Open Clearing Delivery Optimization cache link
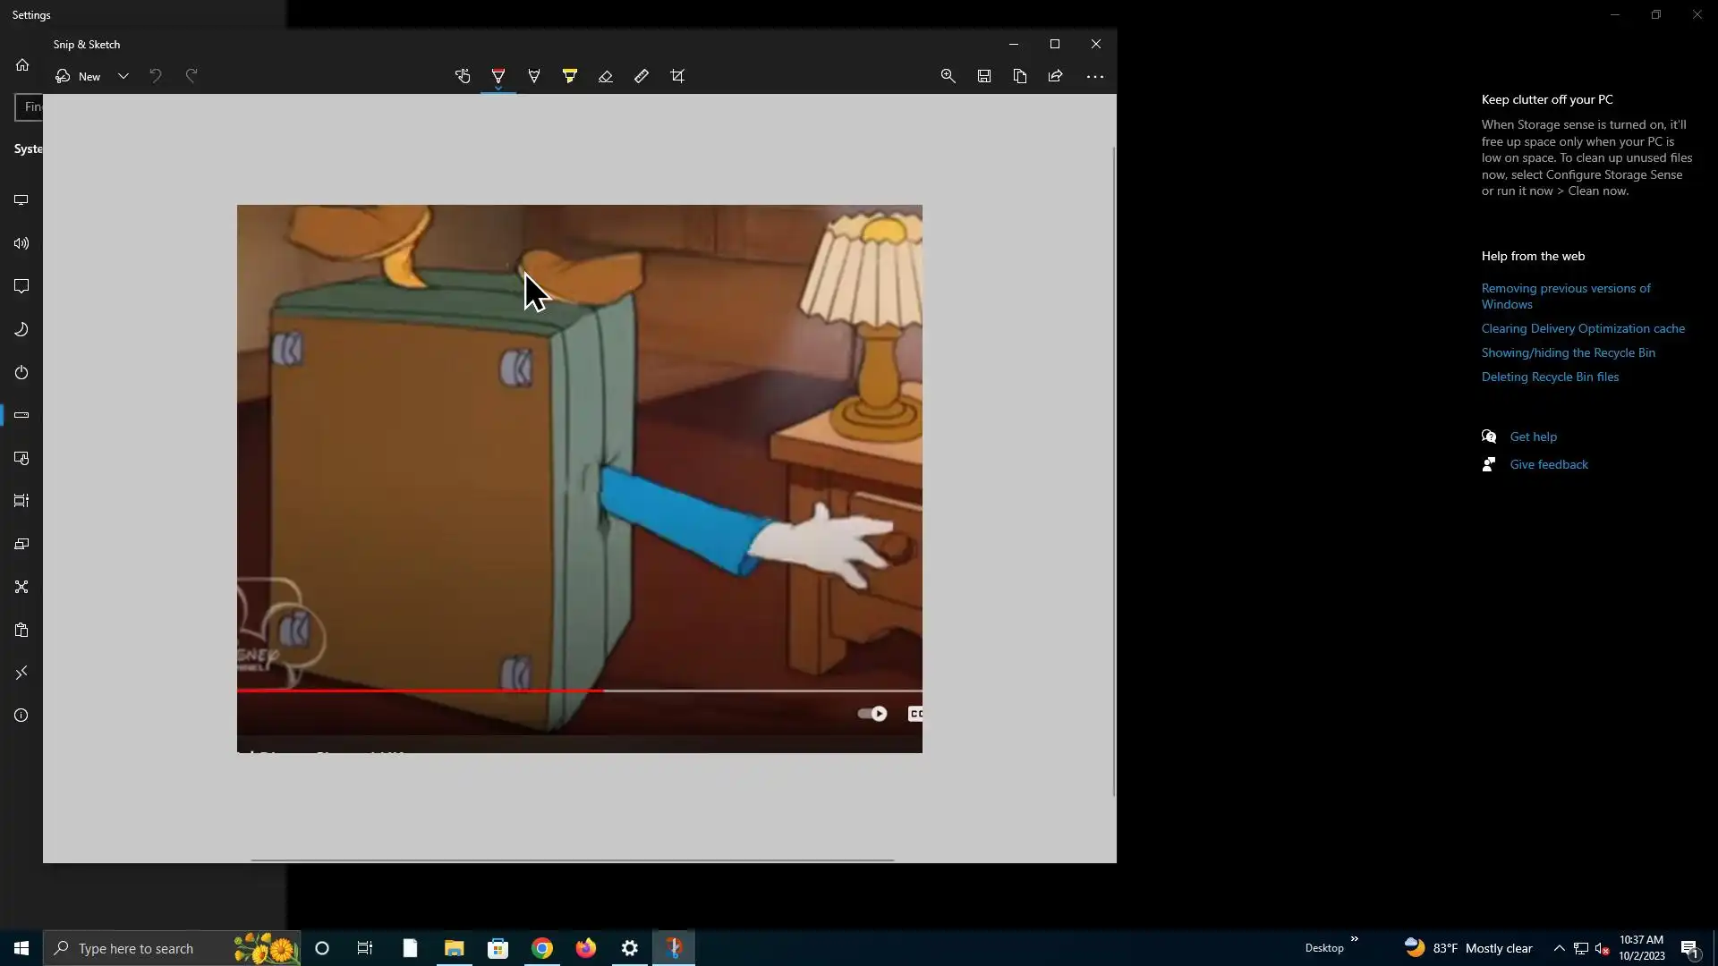Viewport: 1718px width, 966px height. tap(1583, 328)
